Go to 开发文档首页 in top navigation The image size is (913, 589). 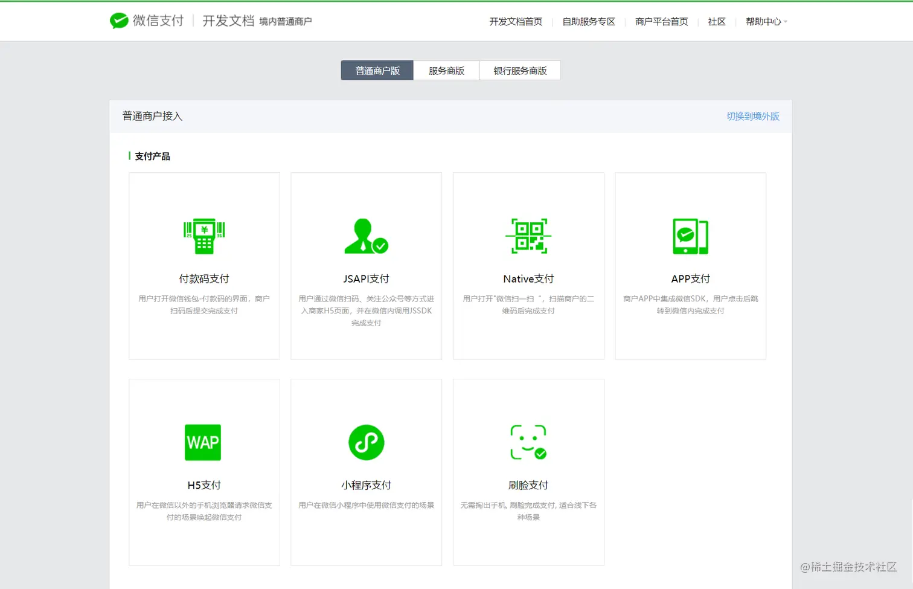pyautogui.click(x=516, y=22)
